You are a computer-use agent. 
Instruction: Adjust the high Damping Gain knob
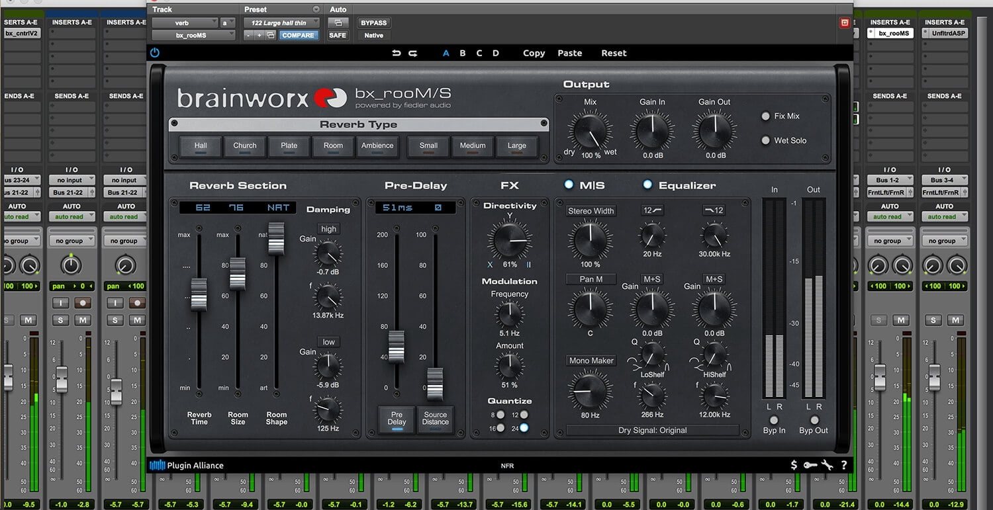click(327, 252)
